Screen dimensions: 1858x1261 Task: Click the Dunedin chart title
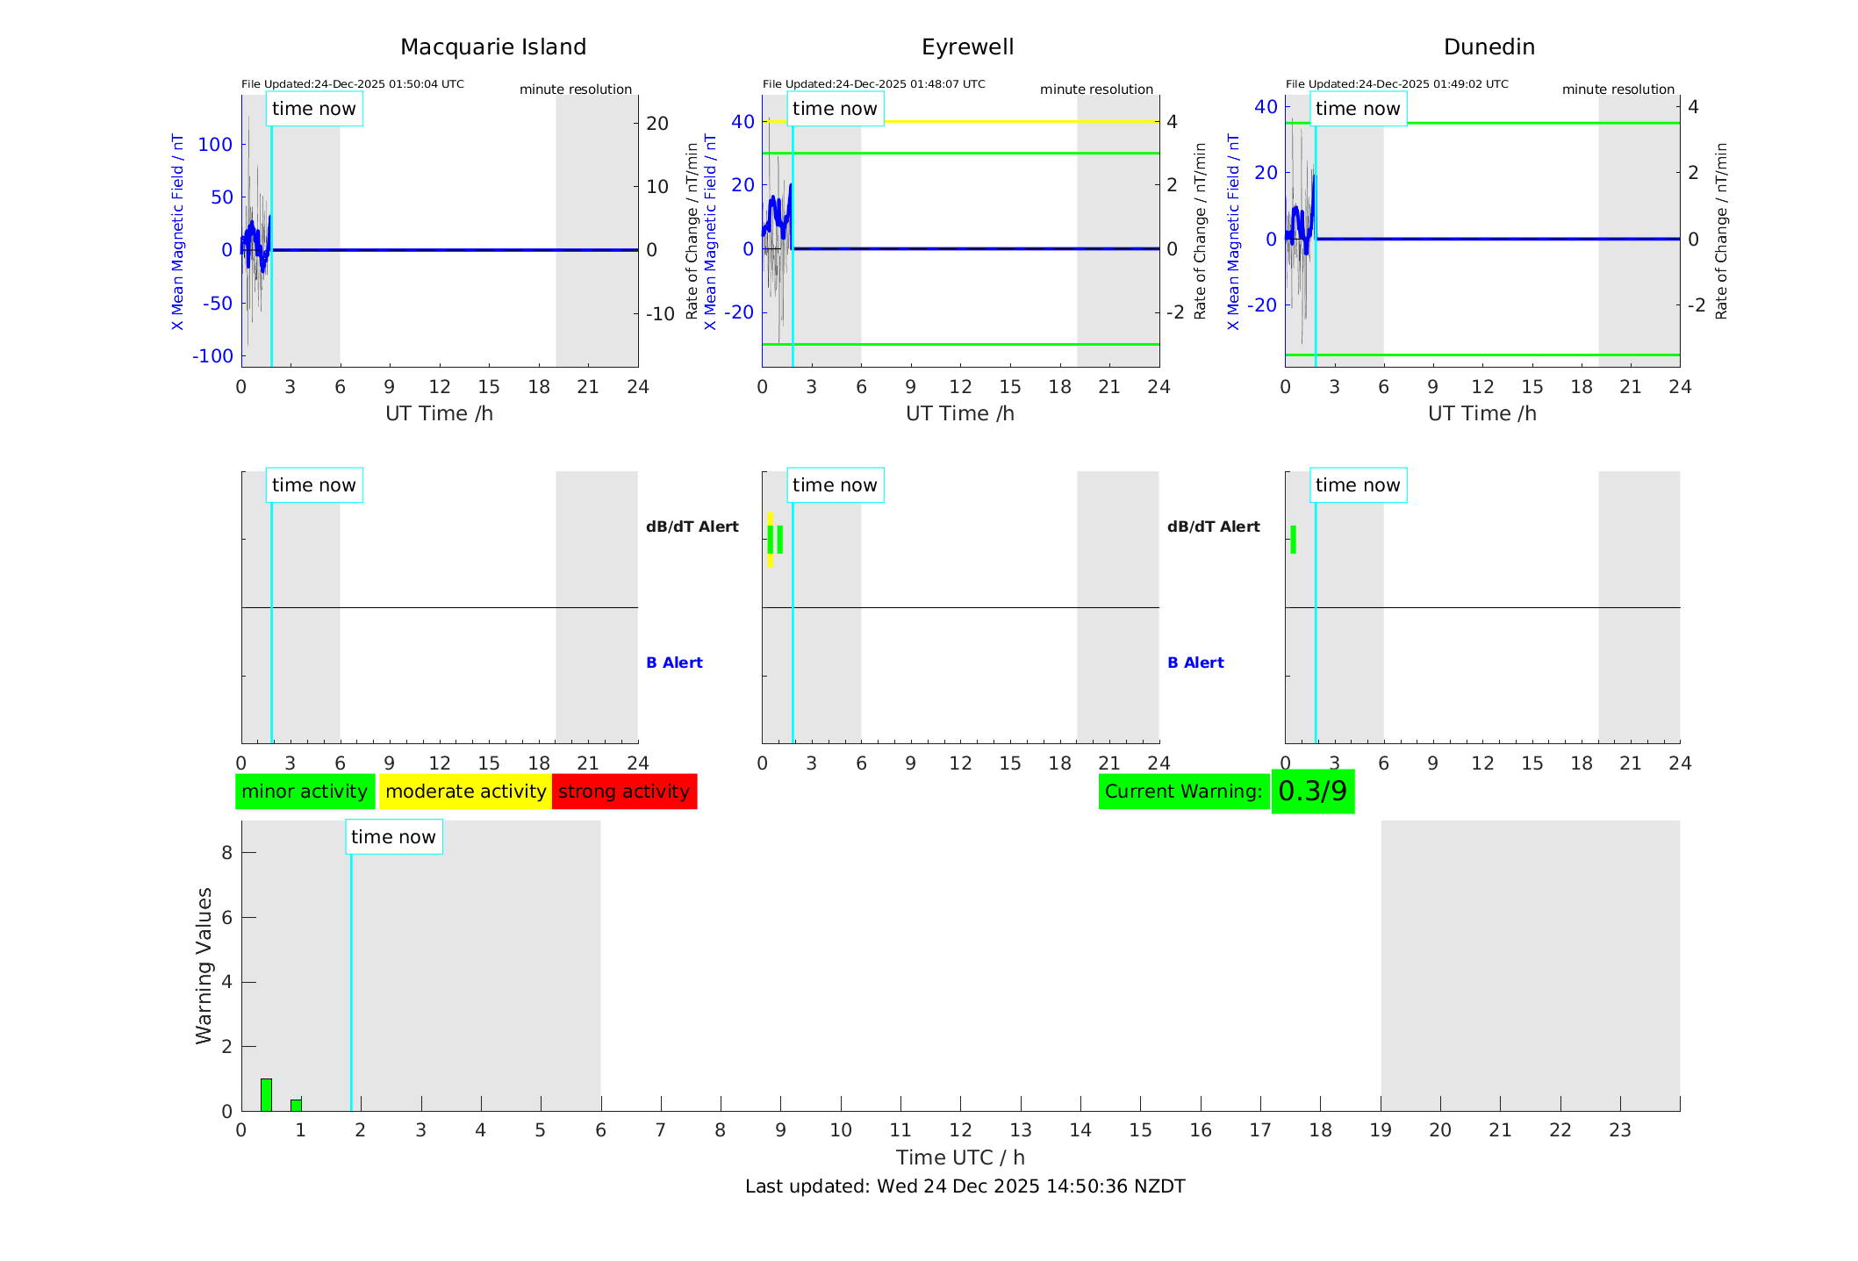point(1489,47)
